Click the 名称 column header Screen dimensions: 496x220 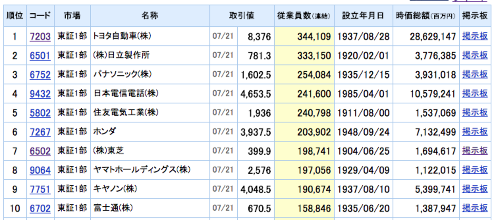point(150,16)
